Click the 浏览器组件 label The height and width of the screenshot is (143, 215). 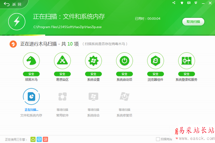[155, 79]
